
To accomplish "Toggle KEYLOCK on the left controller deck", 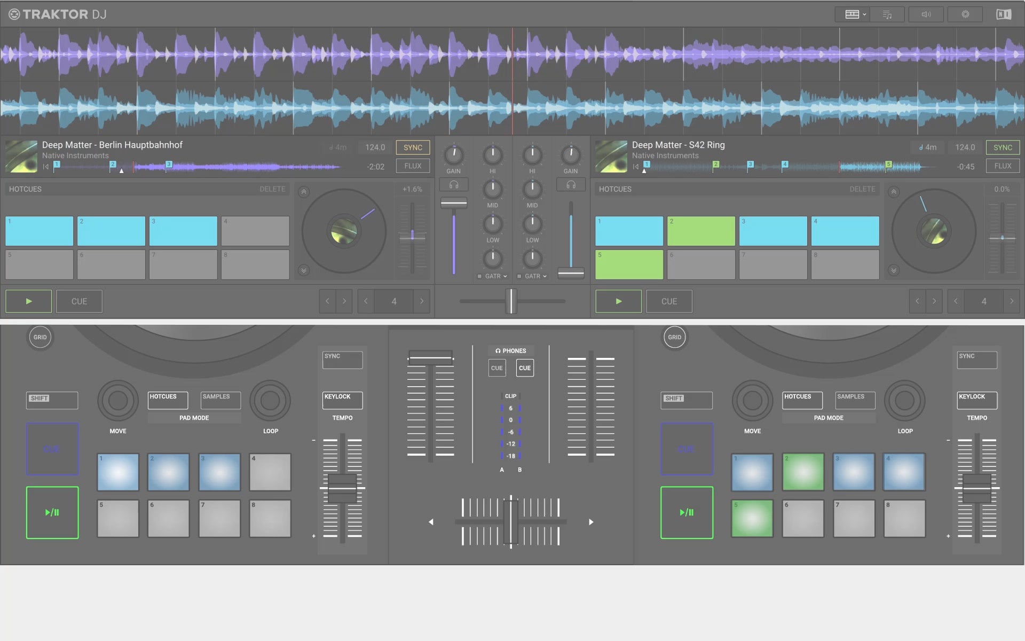I will pyautogui.click(x=342, y=400).
